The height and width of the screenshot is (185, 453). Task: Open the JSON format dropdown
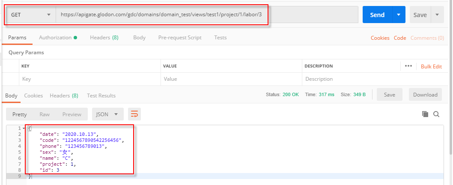tap(108, 114)
